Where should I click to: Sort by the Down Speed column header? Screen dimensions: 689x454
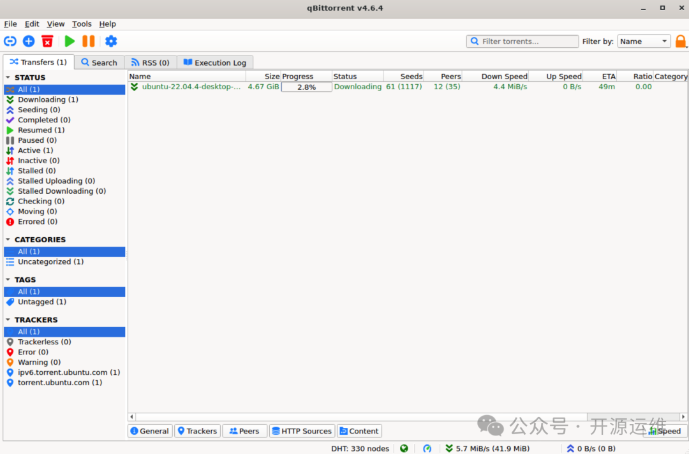[495, 77]
